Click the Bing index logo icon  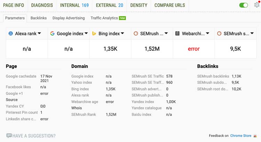[x=94, y=33]
